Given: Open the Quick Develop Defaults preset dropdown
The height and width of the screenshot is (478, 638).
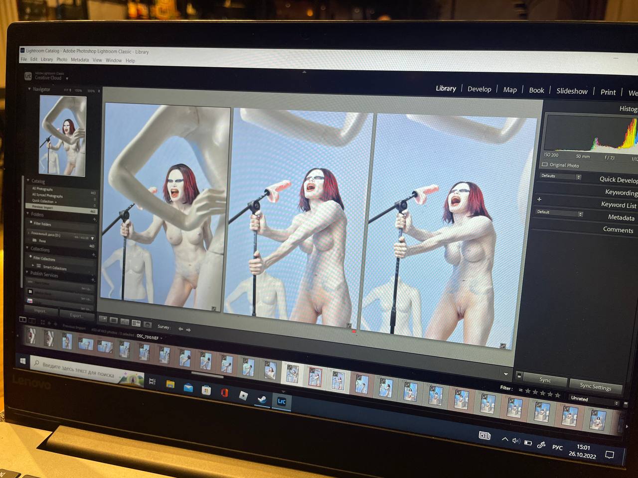Looking at the screenshot, I should [x=561, y=176].
